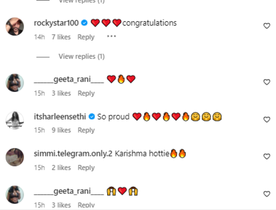The height and width of the screenshot is (210, 276).
Task: Open simmi.telegram.only.2's profile avatar
Action: point(14,157)
